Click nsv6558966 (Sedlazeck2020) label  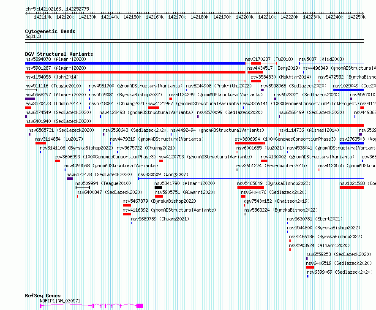pyautogui.click(x=294, y=86)
